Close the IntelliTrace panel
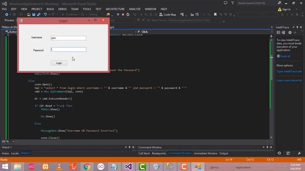Viewport: 305px width, 171px height. point(301,27)
